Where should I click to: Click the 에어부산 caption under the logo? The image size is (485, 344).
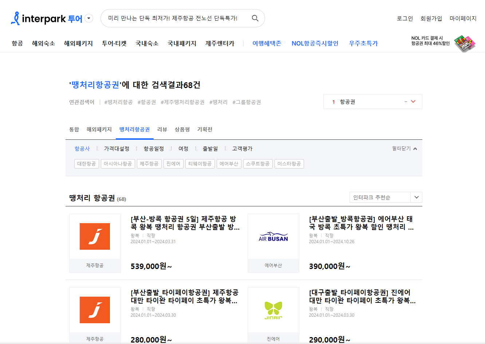tap(273, 265)
